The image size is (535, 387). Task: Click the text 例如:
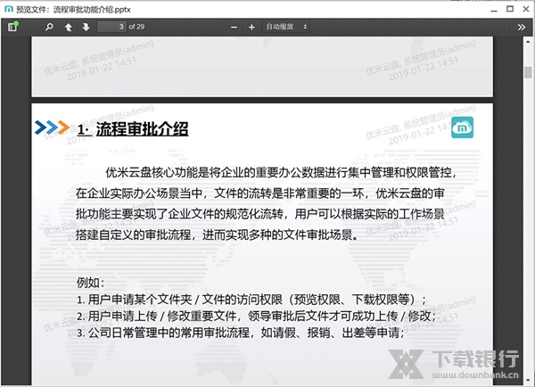coord(90,283)
